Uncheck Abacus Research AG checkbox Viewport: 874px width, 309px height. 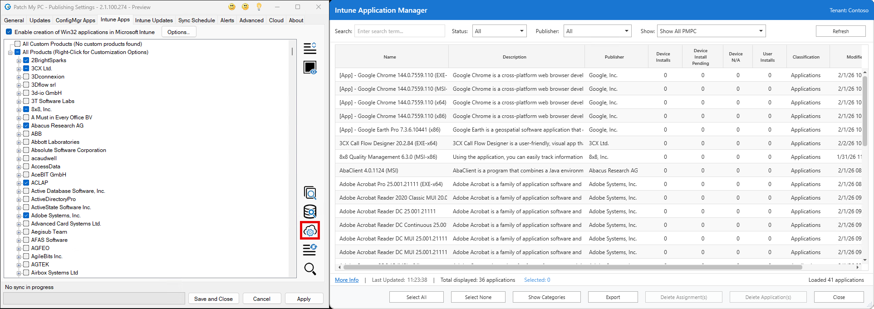point(26,126)
